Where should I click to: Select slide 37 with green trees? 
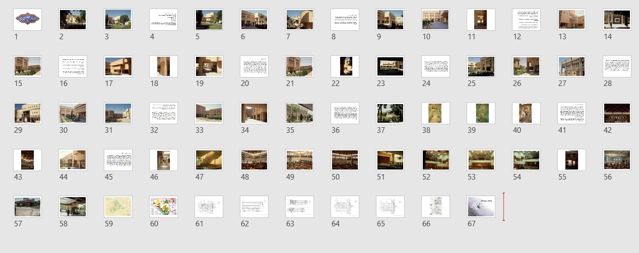[x=390, y=113]
